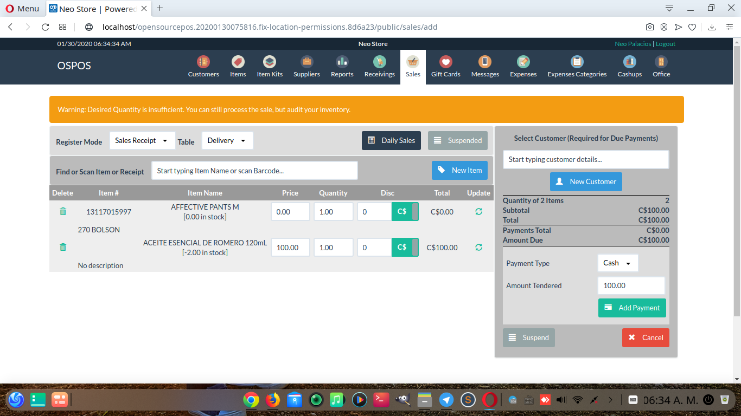Open the Table dropdown showing Delivery
The image size is (741, 416).
(227, 140)
